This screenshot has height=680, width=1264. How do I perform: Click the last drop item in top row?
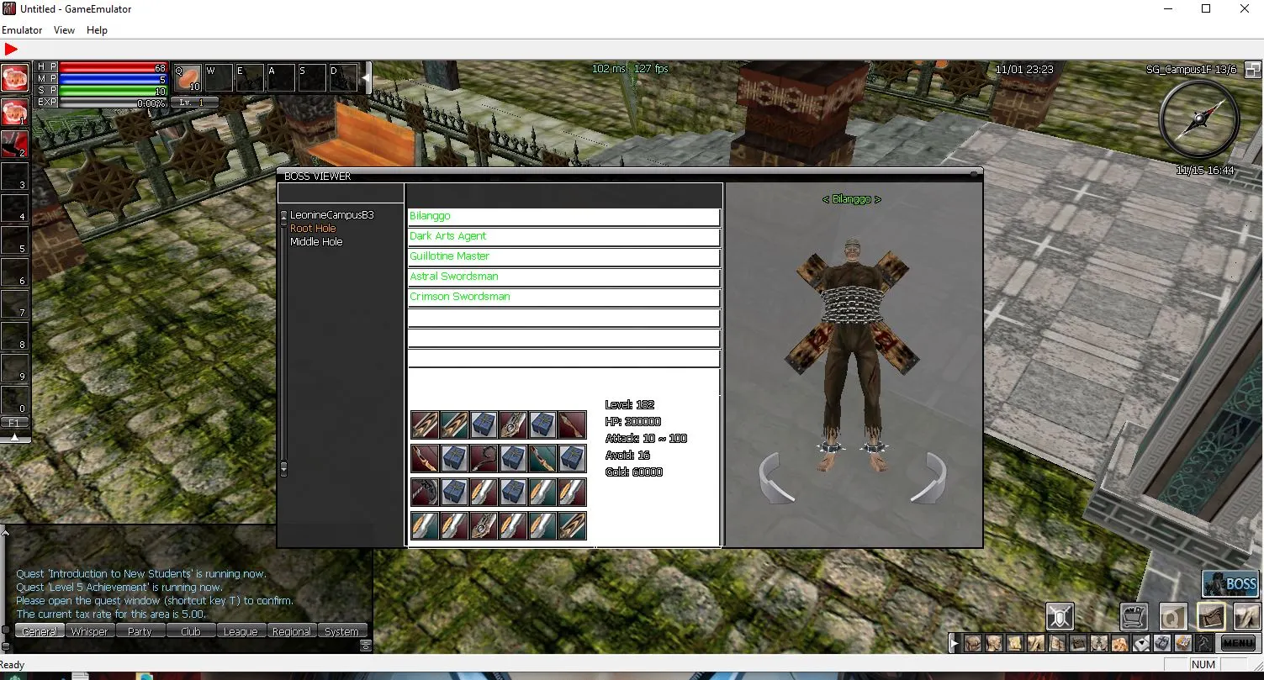click(572, 425)
